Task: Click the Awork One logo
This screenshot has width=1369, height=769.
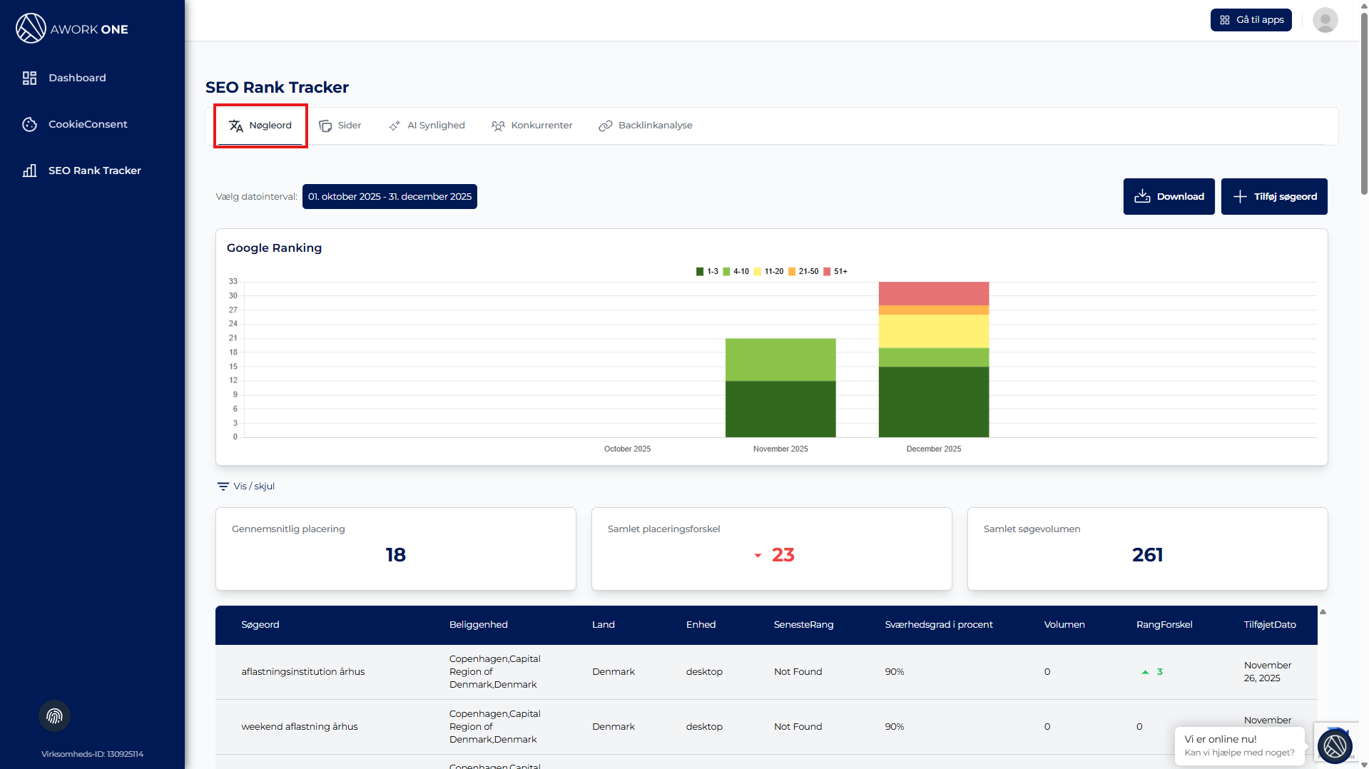Action: click(x=72, y=29)
